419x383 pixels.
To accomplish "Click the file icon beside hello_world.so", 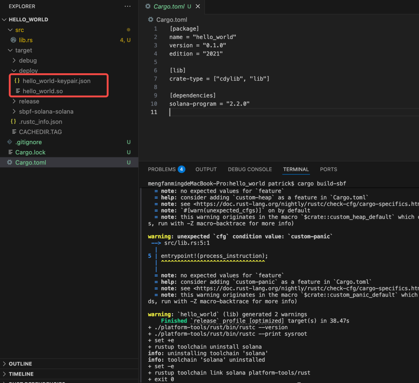I will coord(17,91).
